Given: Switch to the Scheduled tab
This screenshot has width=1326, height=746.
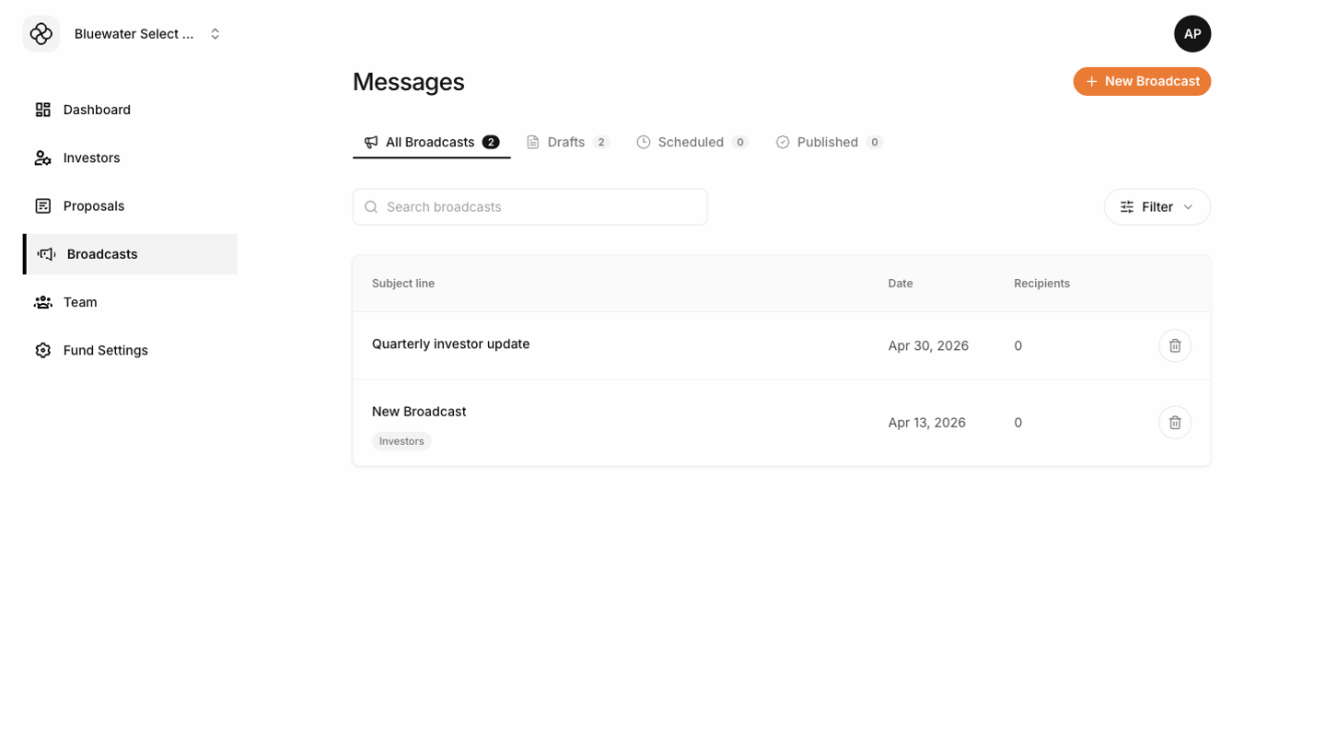Looking at the screenshot, I should (x=692, y=142).
